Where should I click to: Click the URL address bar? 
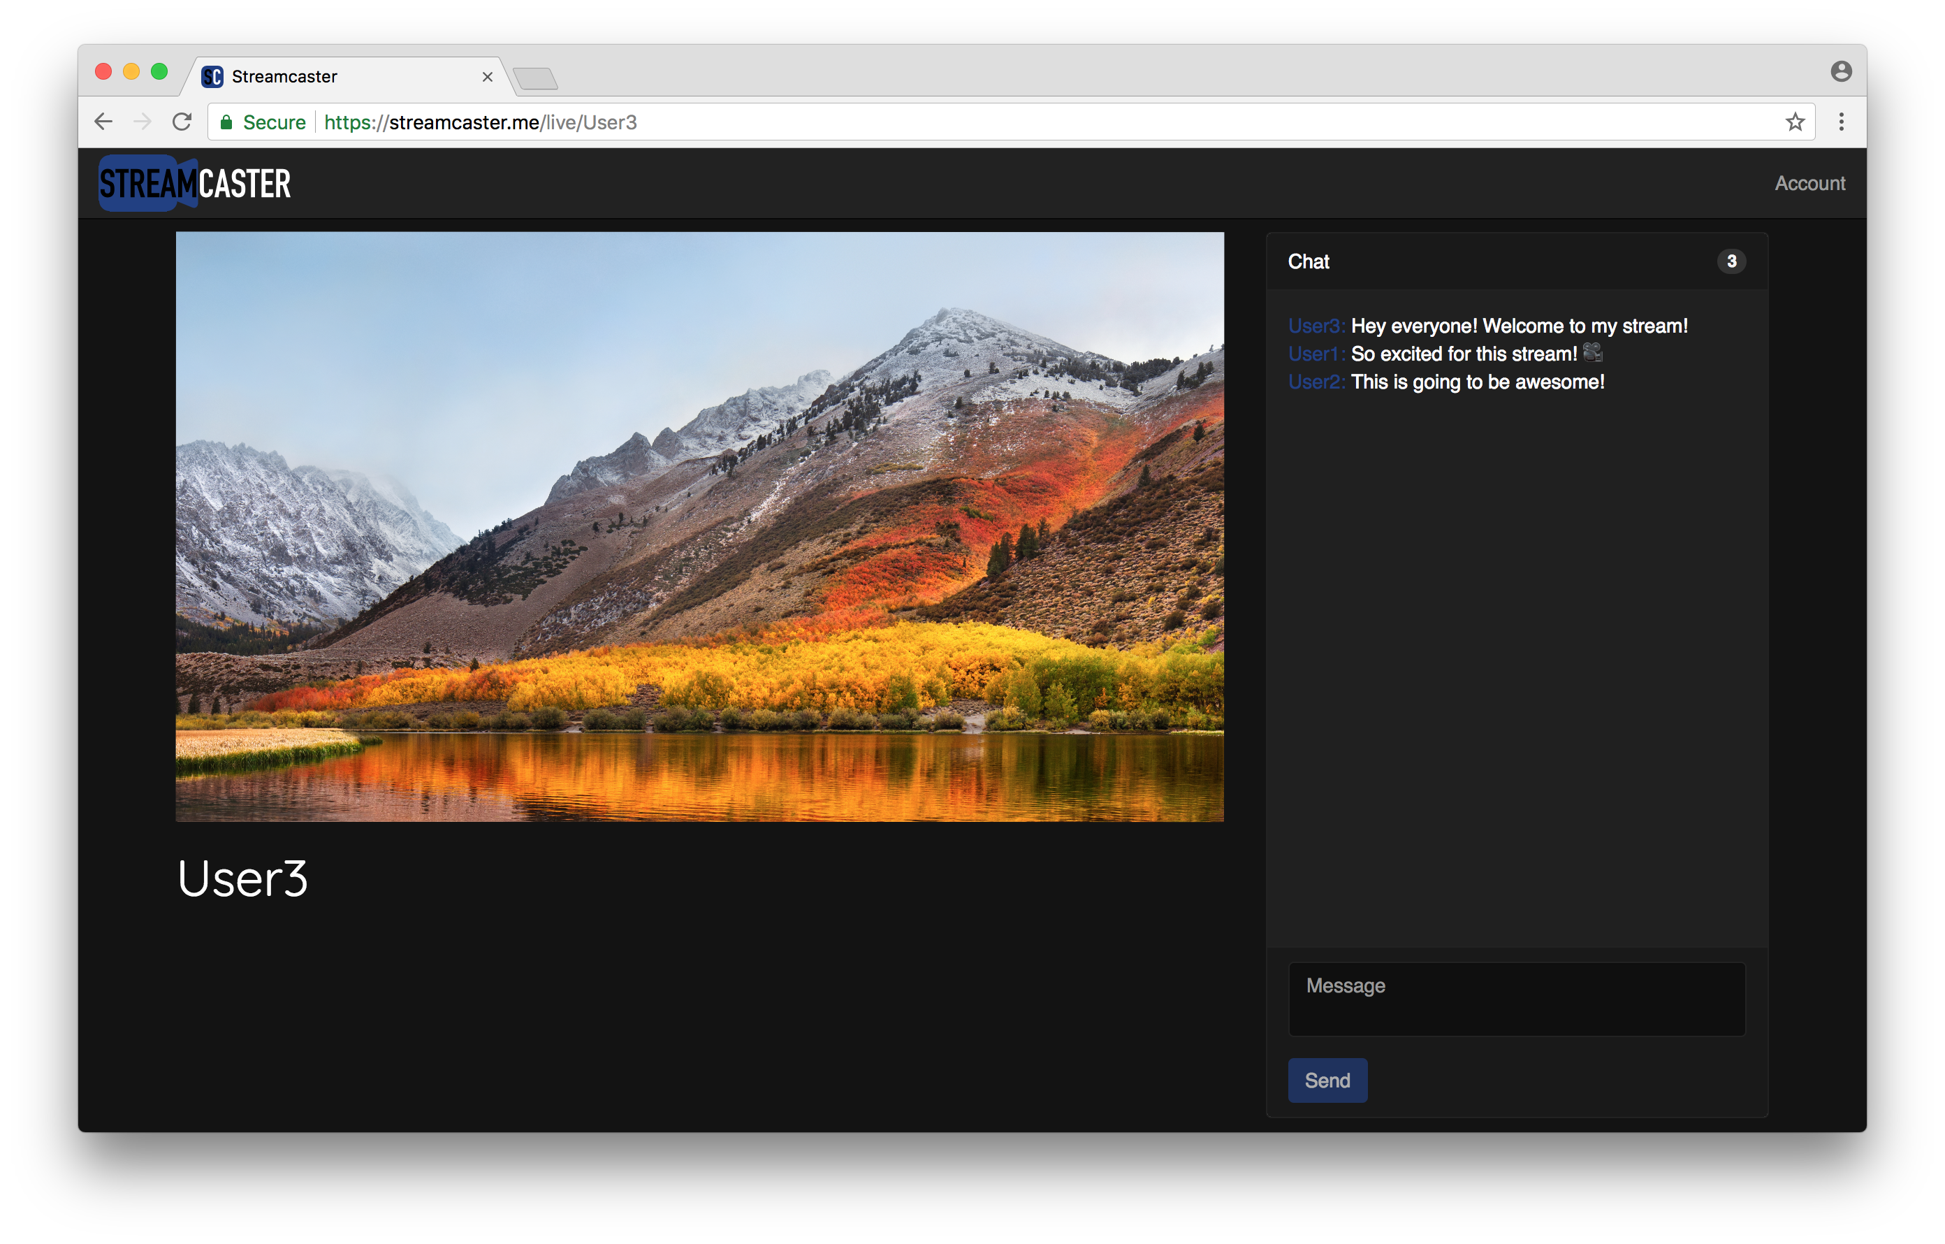pyautogui.click(x=1050, y=122)
